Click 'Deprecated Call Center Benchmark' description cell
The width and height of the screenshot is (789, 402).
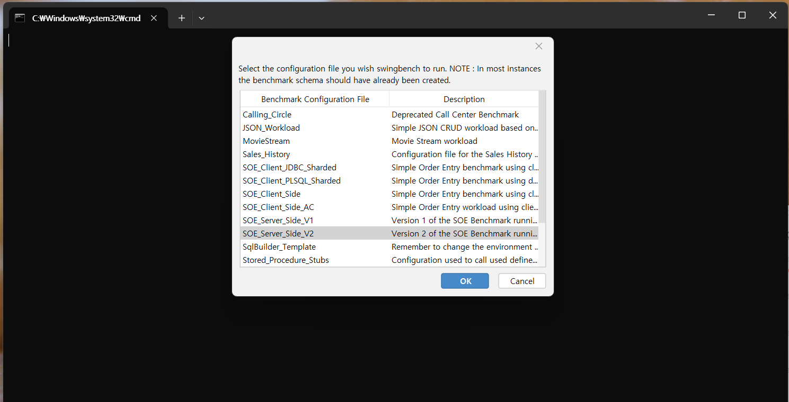coord(464,114)
